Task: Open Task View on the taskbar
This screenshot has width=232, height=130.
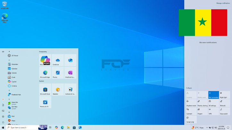Action: 50,128
